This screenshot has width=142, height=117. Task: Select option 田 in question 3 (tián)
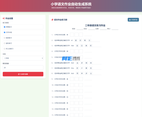pos(77,46)
